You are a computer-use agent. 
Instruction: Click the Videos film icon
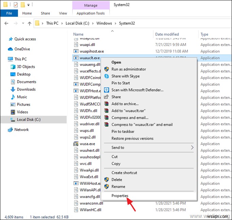[13, 112]
